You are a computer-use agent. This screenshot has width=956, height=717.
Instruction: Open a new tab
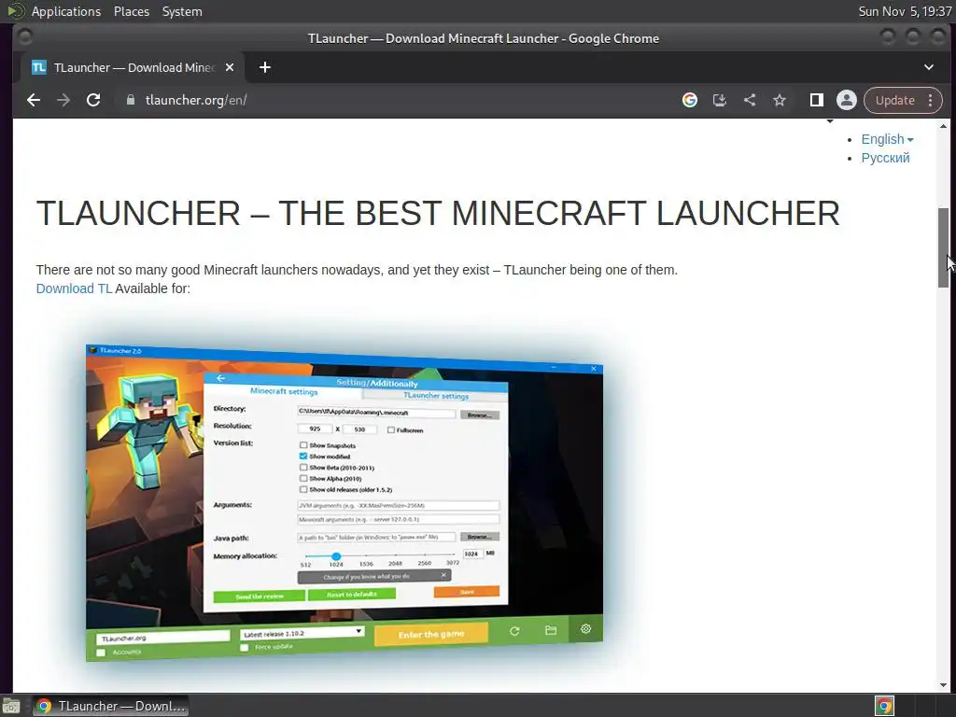[x=264, y=67]
